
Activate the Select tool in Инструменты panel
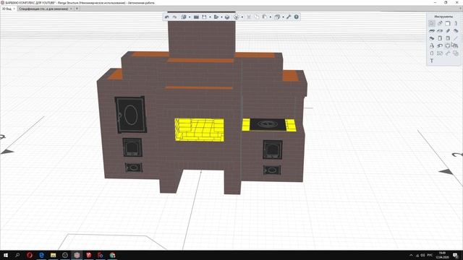click(432, 23)
